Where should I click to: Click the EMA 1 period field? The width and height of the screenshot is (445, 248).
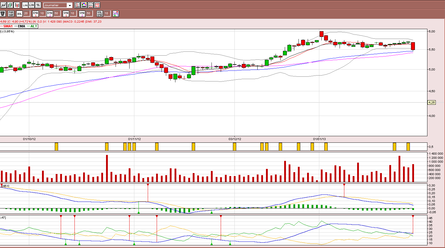point(42,13)
